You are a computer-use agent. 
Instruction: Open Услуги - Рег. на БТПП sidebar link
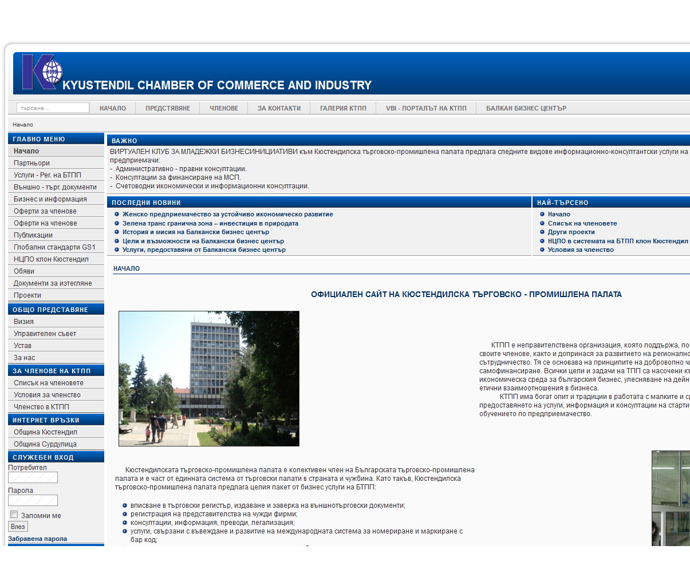(x=56, y=175)
